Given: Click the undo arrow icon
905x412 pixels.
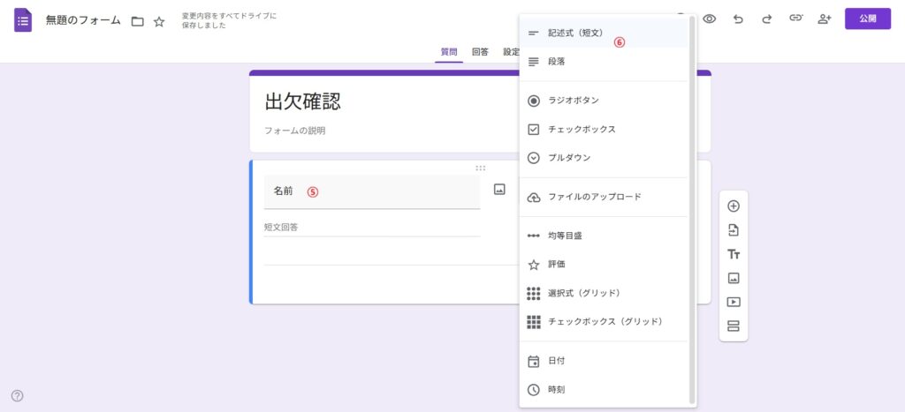Looking at the screenshot, I should tap(738, 19).
